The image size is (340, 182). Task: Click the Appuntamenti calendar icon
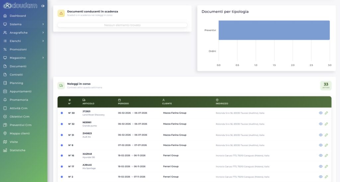click(5, 91)
